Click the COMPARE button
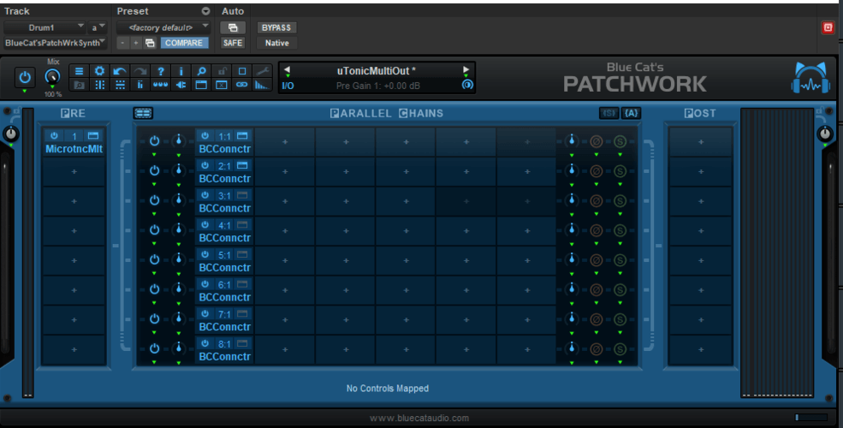 click(184, 43)
